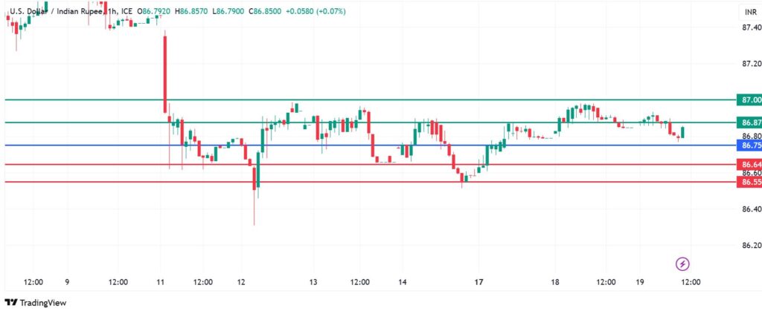Image resolution: width=762 pixels, height=311 pixels.
Task: Select the 86.87 green price label
Action: [749, 122]
